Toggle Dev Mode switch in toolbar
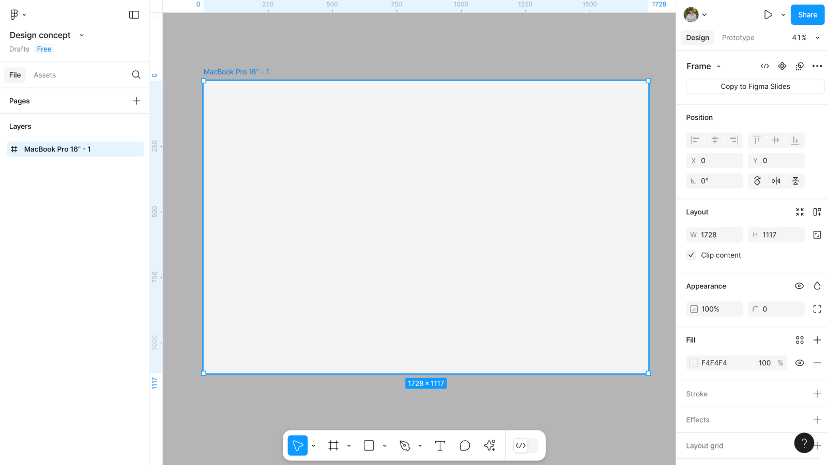827x465 pixels. (526, 445)
